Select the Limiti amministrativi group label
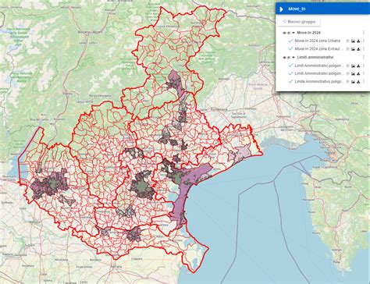 tap(315, 57)
